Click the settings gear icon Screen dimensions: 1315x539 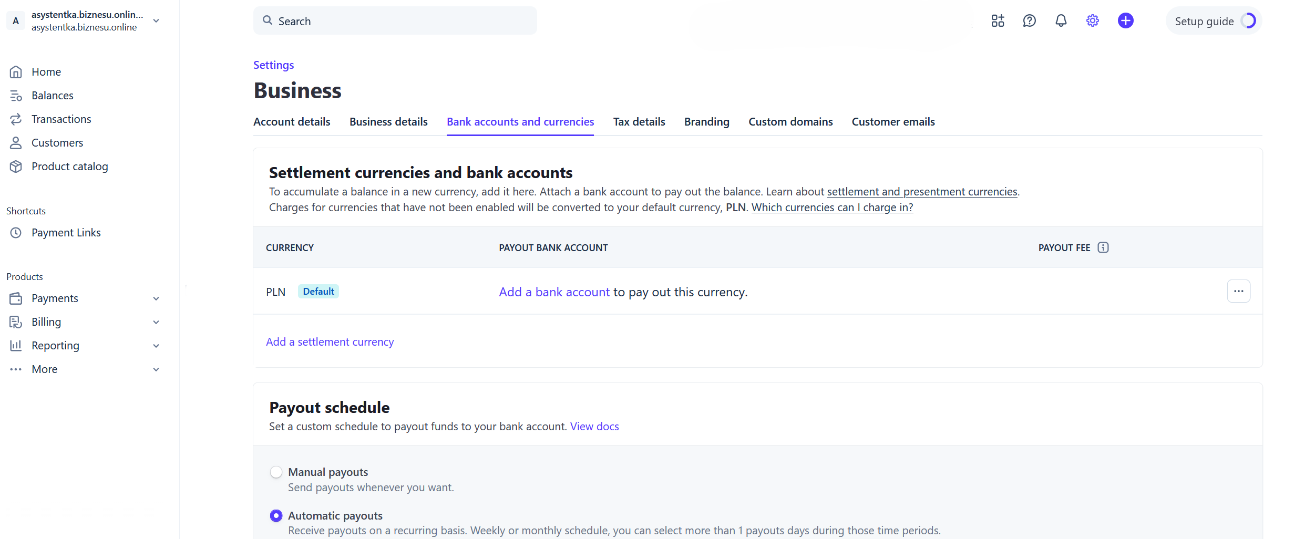click(x=1093, y=21)
